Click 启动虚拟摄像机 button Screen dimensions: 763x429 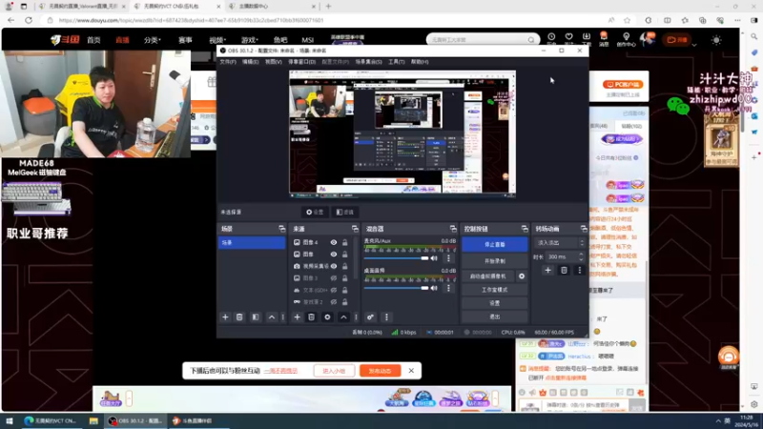pyautogui.click(x=488, y=276)
